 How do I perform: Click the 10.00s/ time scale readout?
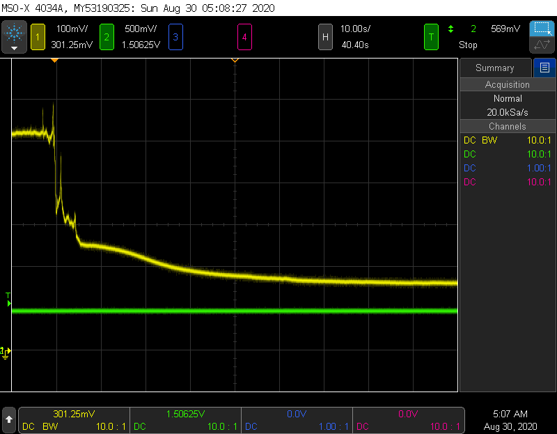355,29
